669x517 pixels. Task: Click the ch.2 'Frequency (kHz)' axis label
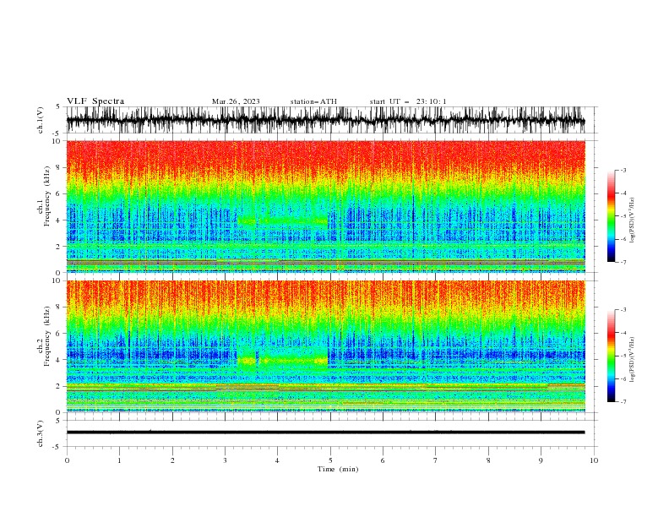tap(47, 336)
